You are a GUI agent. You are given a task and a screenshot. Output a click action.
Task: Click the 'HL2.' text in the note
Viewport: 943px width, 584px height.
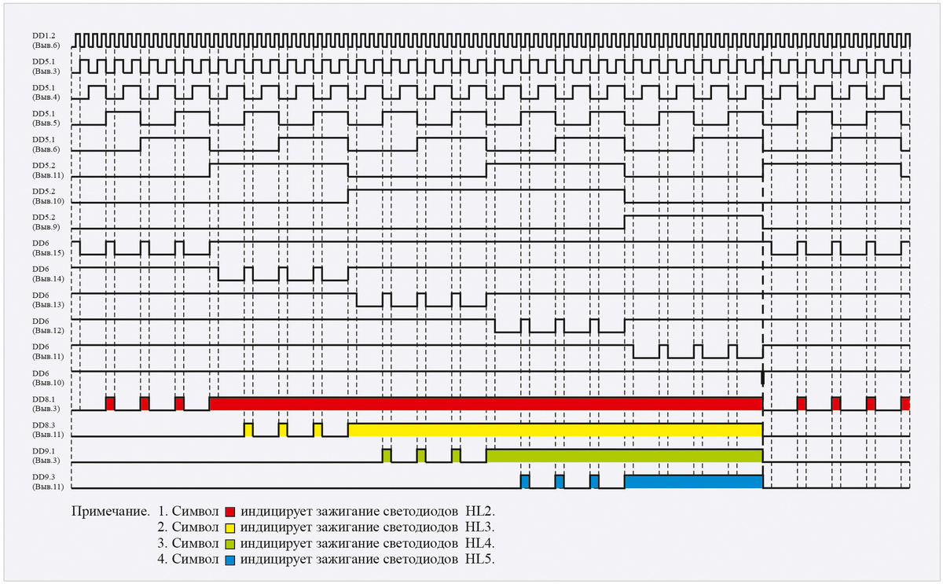pyautogui.click(x=480, y=510)
